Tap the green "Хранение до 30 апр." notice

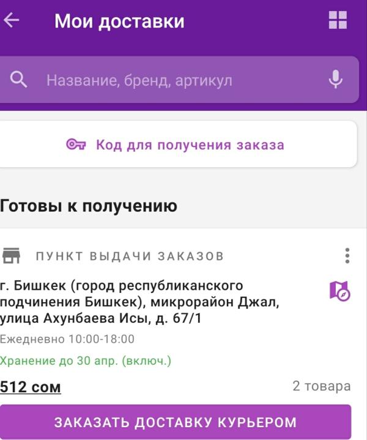[86, 361]
